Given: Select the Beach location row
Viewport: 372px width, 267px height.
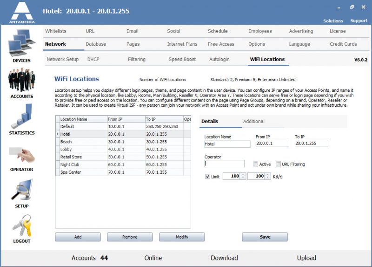Looking at the screenshot, I should tap(123, 142).
